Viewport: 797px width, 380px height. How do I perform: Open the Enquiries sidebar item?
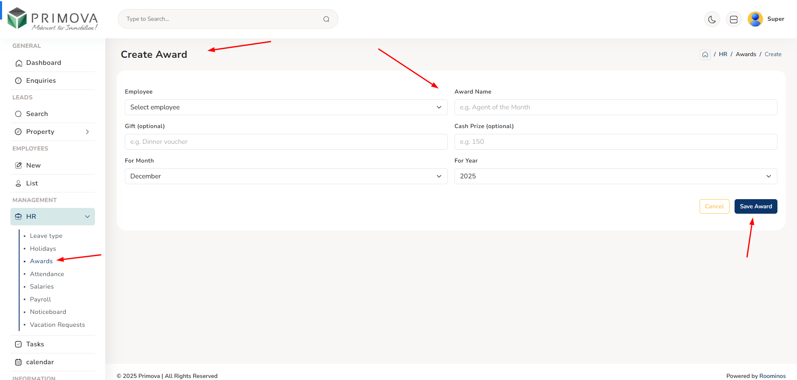coord(41,81)
